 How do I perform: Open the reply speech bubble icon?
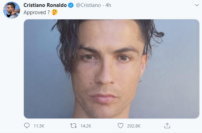[27, 125]
